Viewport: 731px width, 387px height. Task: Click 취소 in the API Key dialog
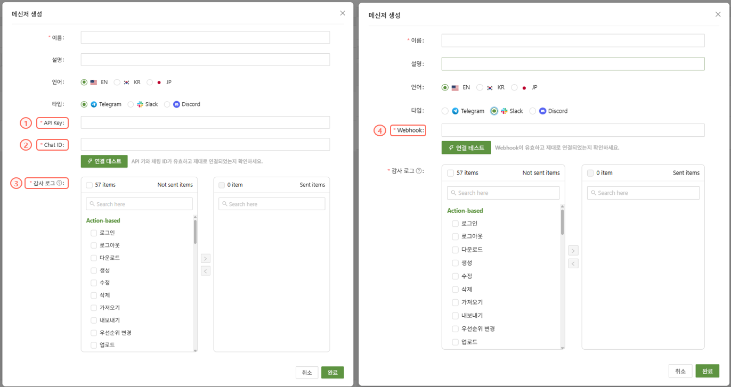(x=307, y=373)
